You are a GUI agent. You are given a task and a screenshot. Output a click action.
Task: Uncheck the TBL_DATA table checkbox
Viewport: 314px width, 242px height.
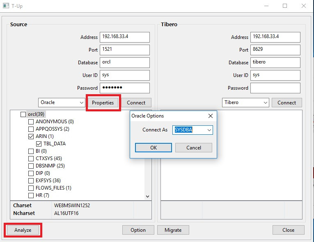[39, 144]
